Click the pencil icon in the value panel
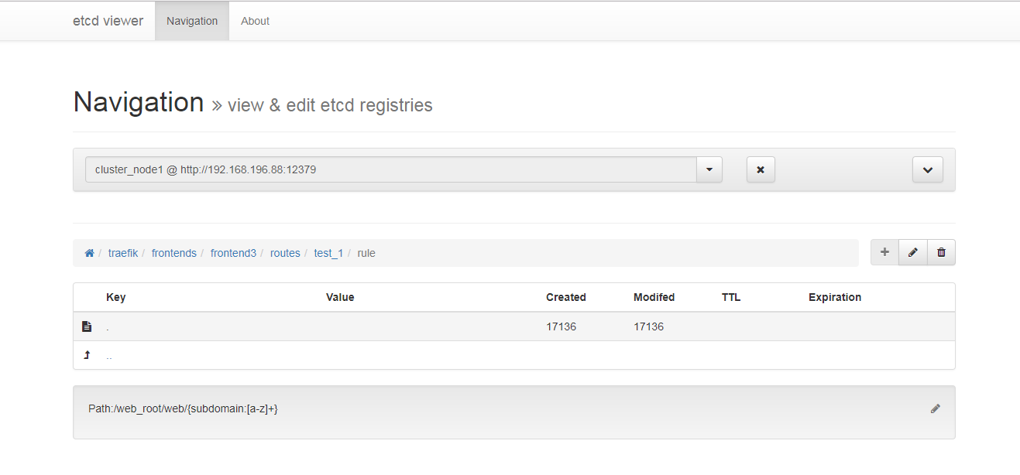This screenshot has height=475, width=1020. (935, 408)
